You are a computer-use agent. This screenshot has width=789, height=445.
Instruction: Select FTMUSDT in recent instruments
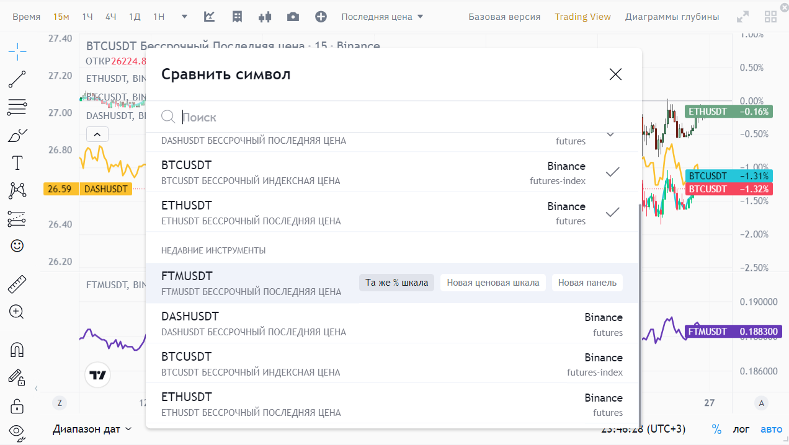392,283
